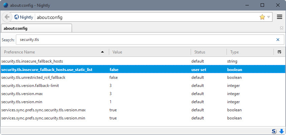Select security.tls.insecure_fallback_hosts.use_static_list row
This screenshot has height=135, width=286.
pyautogui.click(x=143, y=69)
